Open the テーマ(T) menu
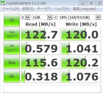Image resolution: width=103 pixels, height=94 pixels. click(x=44, y=9)
